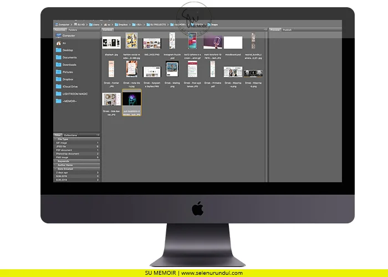Click SU HD in the path bar
Viewport: 388px width, 277px height.
[79, 24]
